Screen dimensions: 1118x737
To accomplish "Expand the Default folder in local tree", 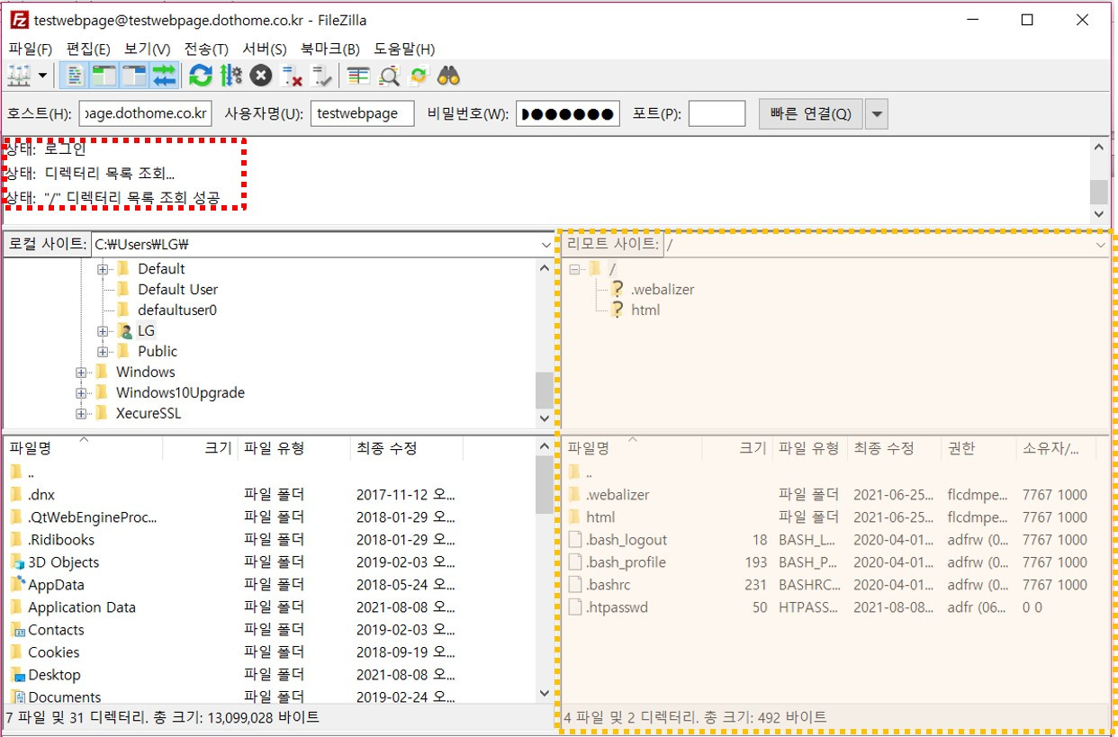I will point(103,269).
